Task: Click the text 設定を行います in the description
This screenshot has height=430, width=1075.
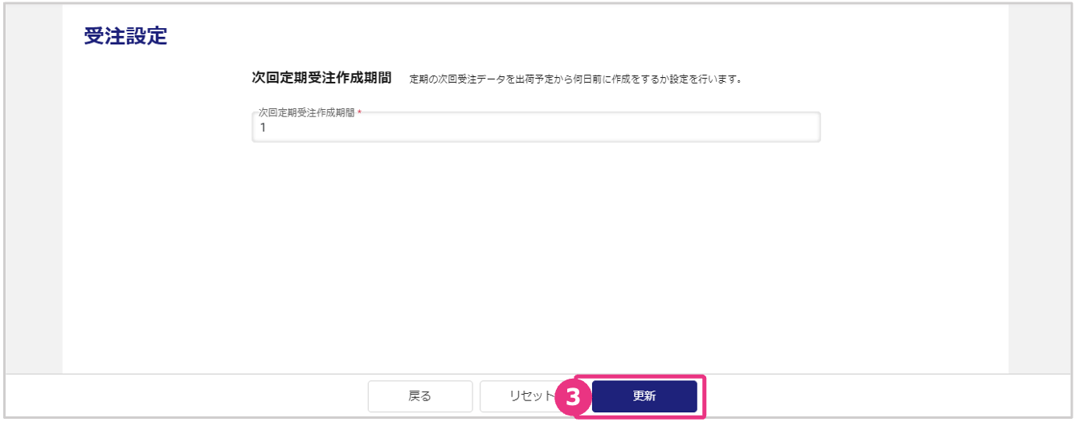Action: click(x=705, y=79)
